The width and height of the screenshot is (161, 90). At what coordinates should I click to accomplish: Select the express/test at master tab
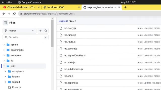tap(102, 7)
